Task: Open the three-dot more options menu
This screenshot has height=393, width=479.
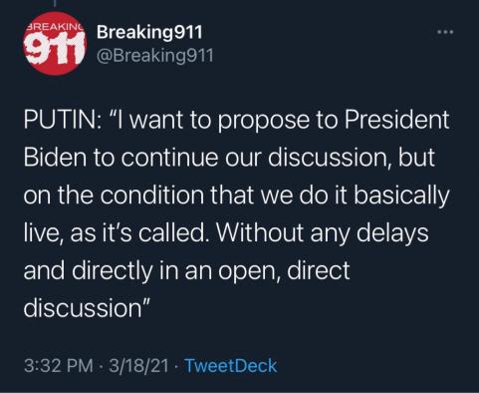Action: [x=445, y=32]
